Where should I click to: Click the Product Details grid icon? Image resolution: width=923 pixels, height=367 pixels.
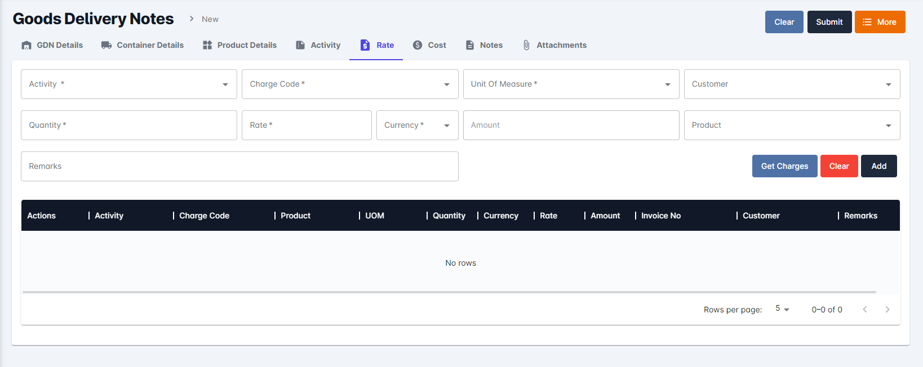point(207,45)
